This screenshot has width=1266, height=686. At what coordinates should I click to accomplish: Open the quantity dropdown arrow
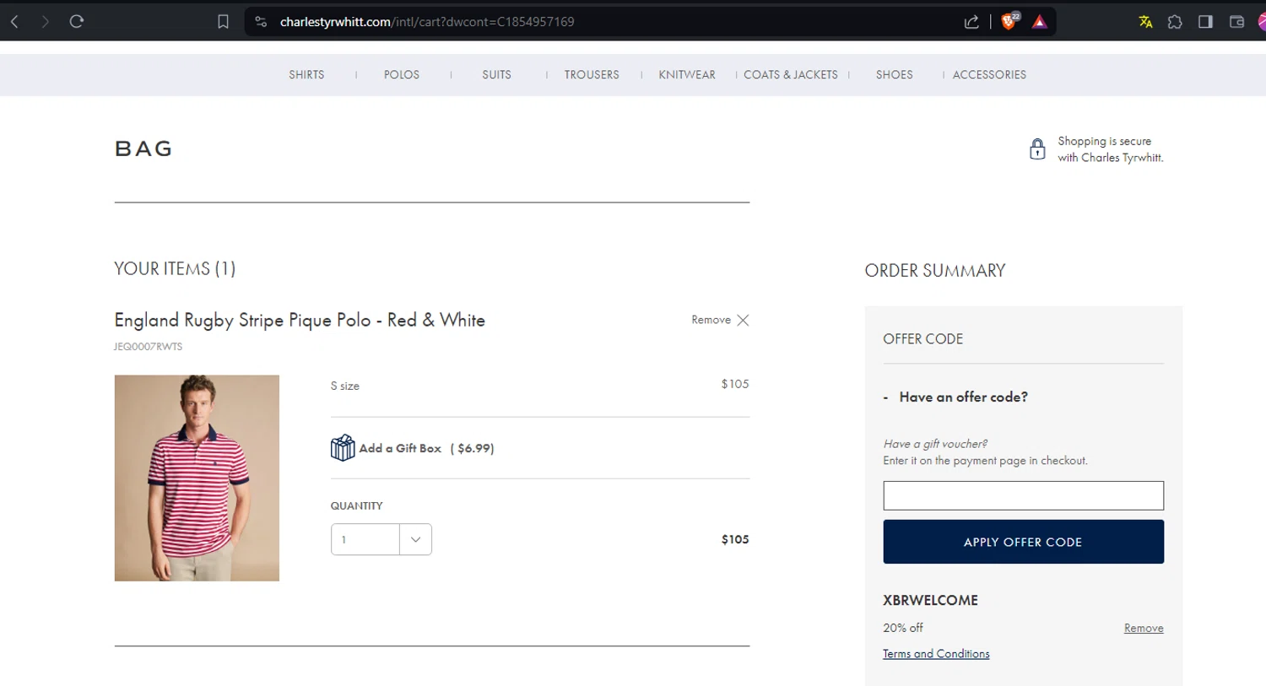tap(415, 539)
